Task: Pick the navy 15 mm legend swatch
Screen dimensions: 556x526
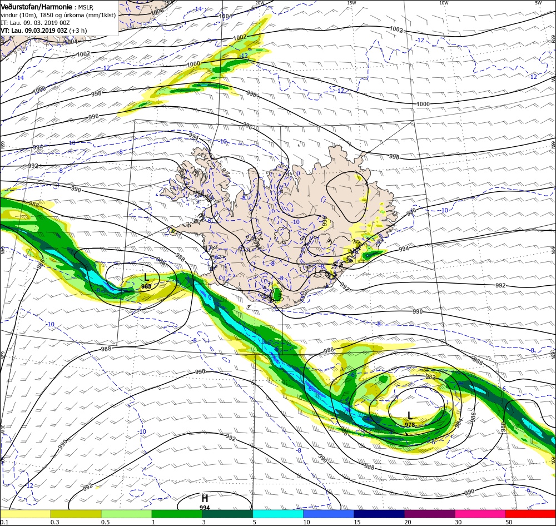Action: click(379, 514)
